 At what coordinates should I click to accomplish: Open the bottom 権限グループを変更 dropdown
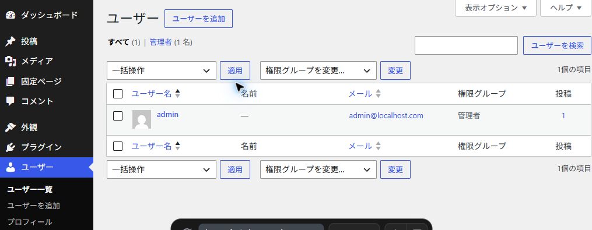(318, 169)
